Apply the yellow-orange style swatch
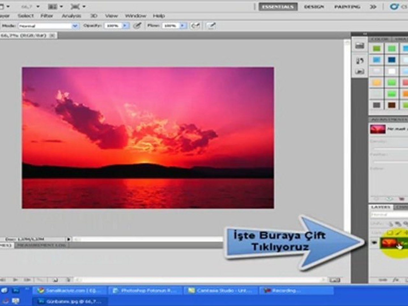The image size is (408, 306). 377,82
